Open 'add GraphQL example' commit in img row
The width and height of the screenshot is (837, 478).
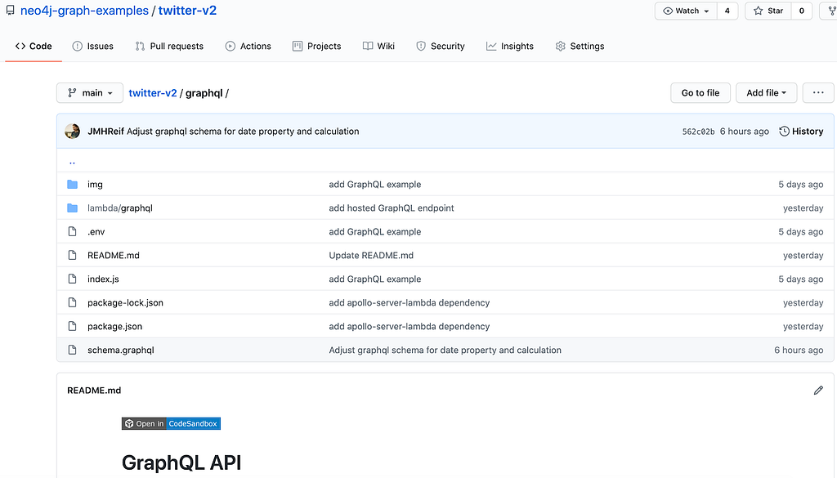[x=374, y=185]
